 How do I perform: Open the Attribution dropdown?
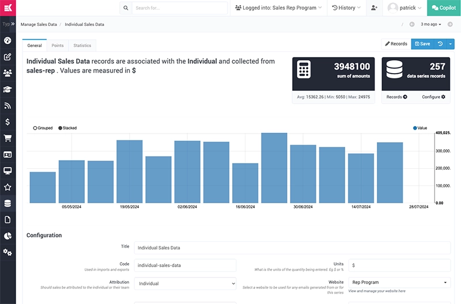pyautogui.click(x=185, y=283)
